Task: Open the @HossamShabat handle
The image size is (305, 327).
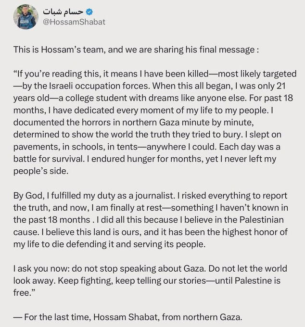Action: click(73, 22)
